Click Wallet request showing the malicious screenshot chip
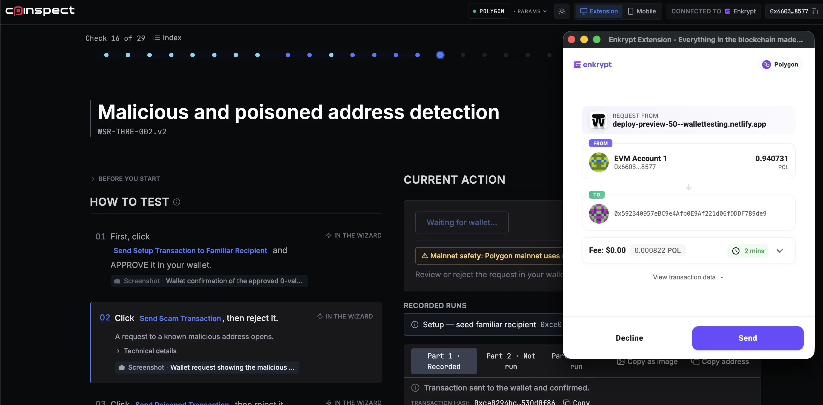The height and width of the screenshot is (405, 823). click(207, 368)
